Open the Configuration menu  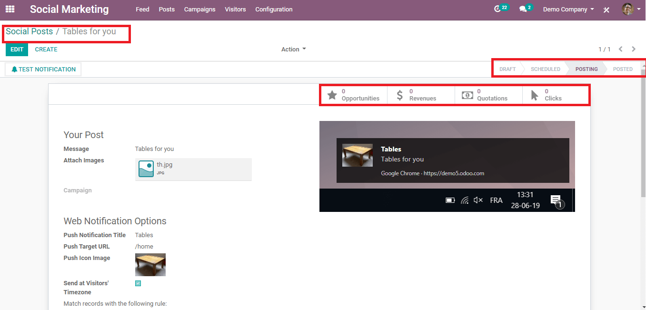tap(274, 9)
